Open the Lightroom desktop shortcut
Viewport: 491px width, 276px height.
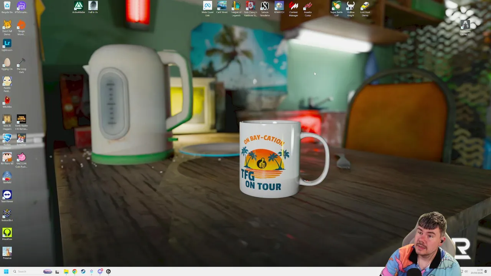pos(7,45)
